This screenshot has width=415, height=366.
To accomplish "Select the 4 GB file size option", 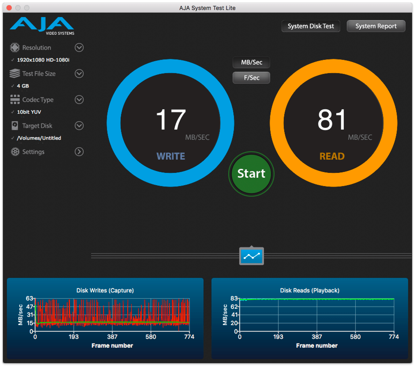I will click(x=23, y=86).
